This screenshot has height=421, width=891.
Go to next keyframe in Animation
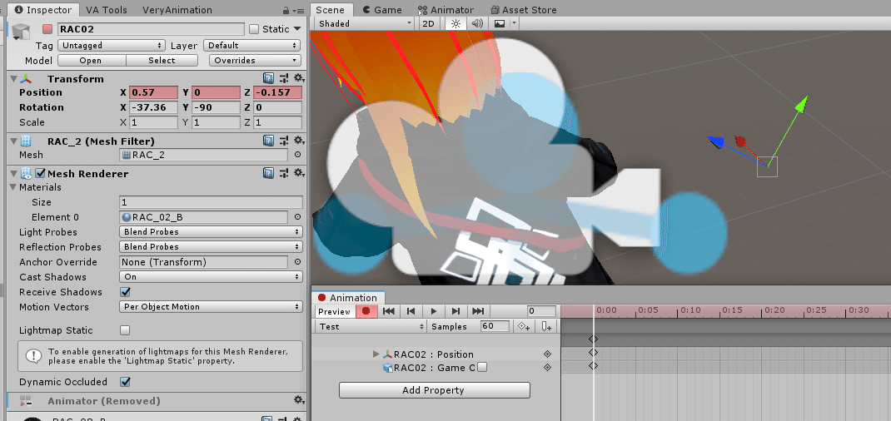(x=455, y=311)
